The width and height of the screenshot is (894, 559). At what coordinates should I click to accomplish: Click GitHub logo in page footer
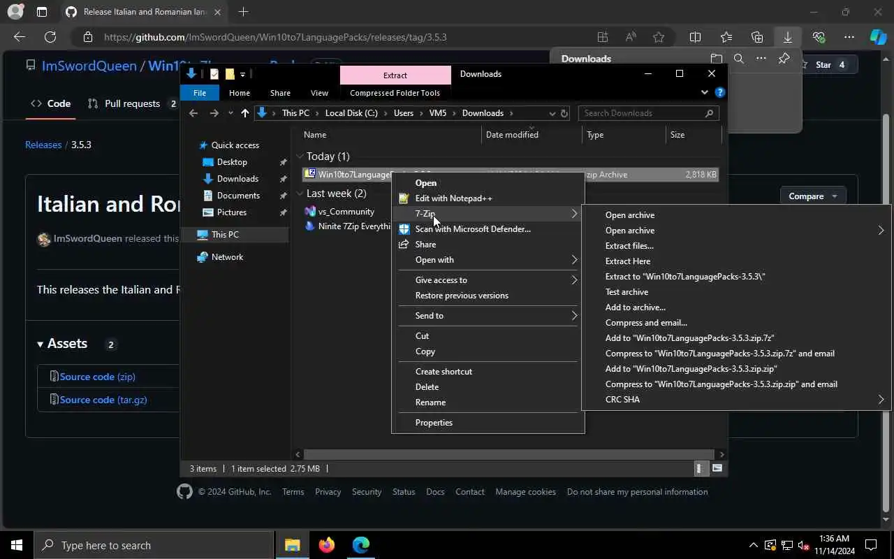point(184,492)
